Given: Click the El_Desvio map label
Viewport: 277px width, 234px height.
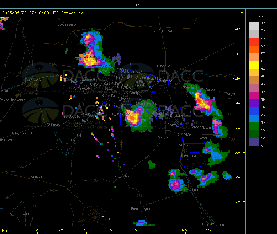Looking at the screenshot, I should click(72, 117).
